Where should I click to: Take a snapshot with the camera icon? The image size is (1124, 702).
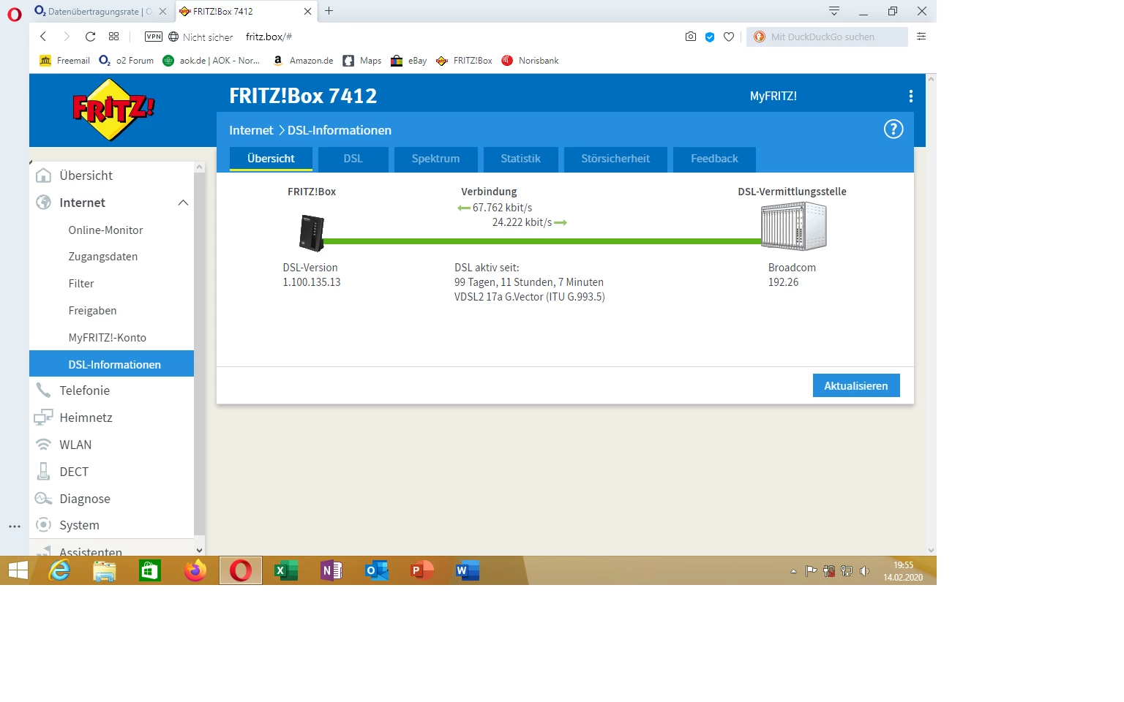click(690, 37)
